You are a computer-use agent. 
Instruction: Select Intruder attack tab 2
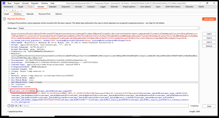(13, 10)
